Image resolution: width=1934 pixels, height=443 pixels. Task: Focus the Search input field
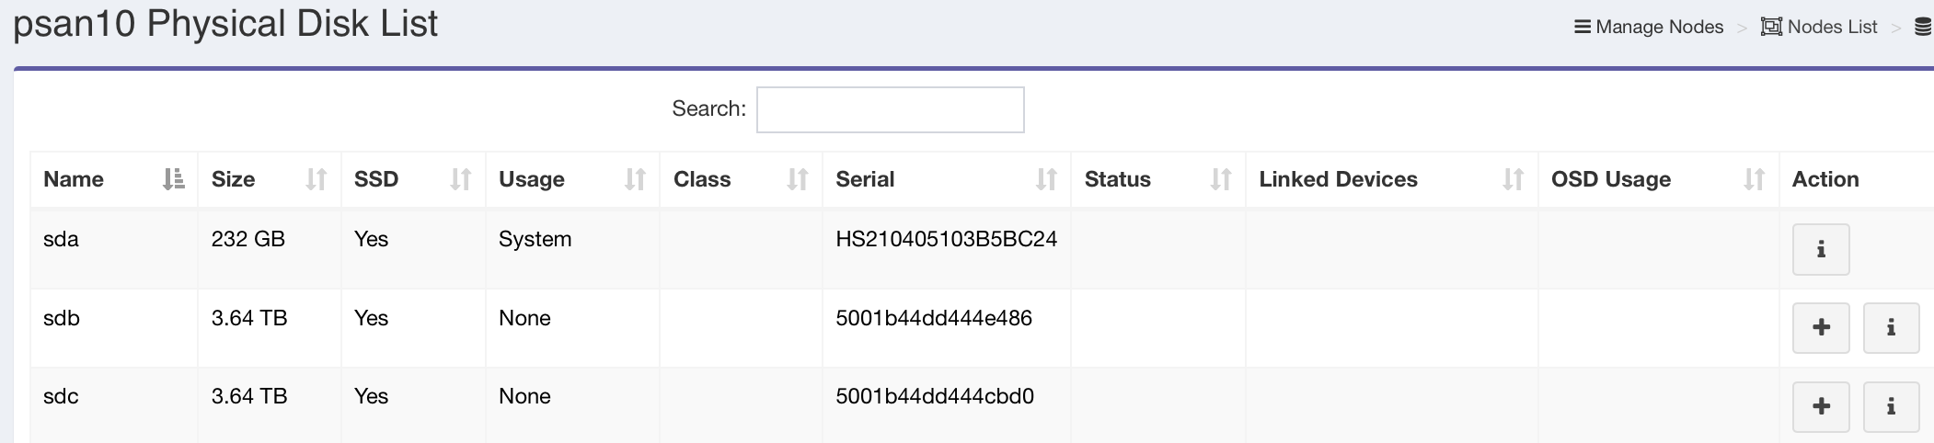890,109
